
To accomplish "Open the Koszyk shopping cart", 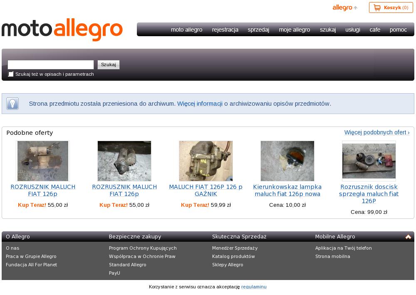I will tap(391, 7).
